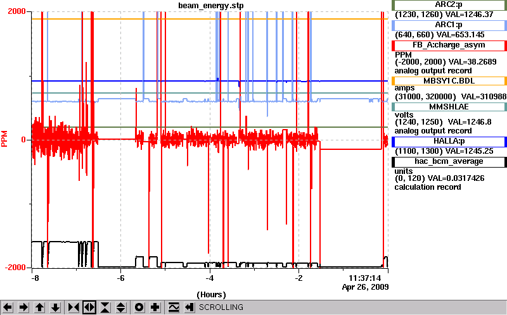Click the SCROLLING status label
Image resolution: width=507 pixels, height=315 pixels.
(x=221, y=307)
